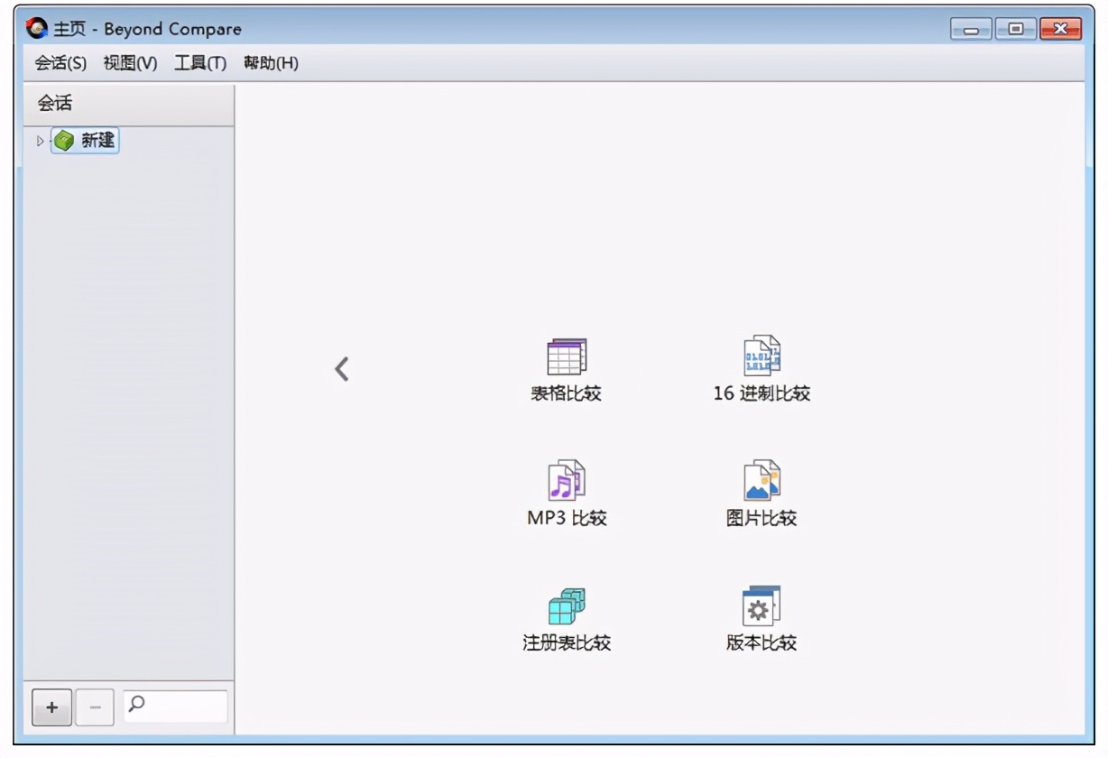1108x758 pixels.
Task: Launch the 16 进制比较 hex compare icon
Action: pos(762,356)
